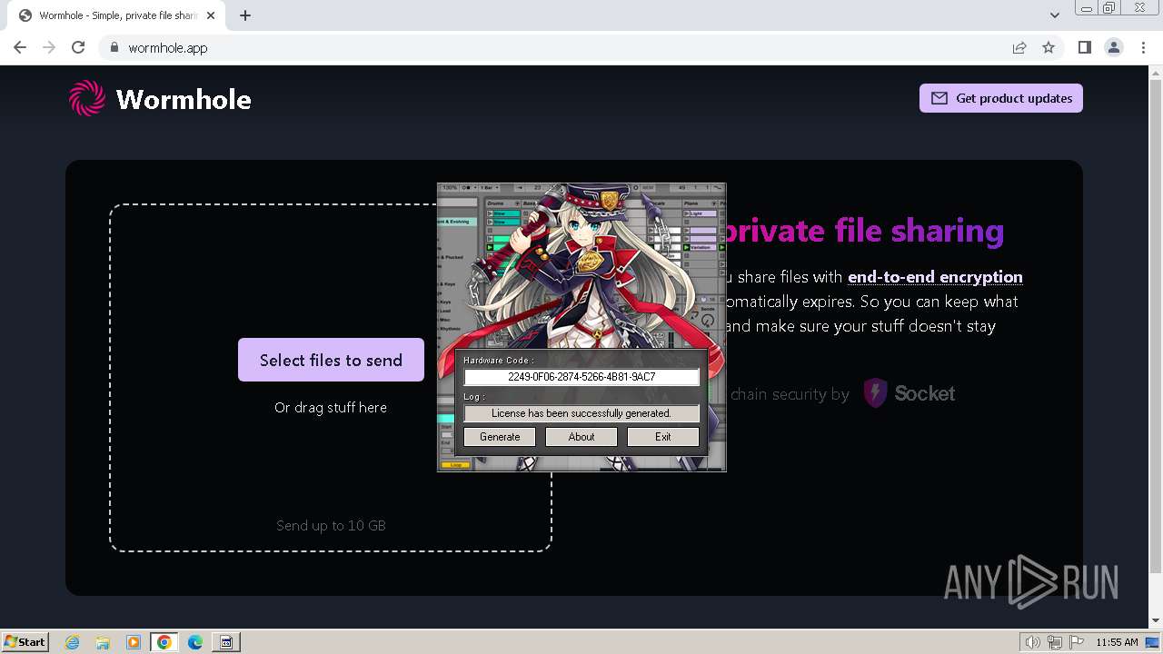The width and height of the screenshot is (1163, 654).
Task: Click the 11:55 AM system clock
Action: [1117, 642]
